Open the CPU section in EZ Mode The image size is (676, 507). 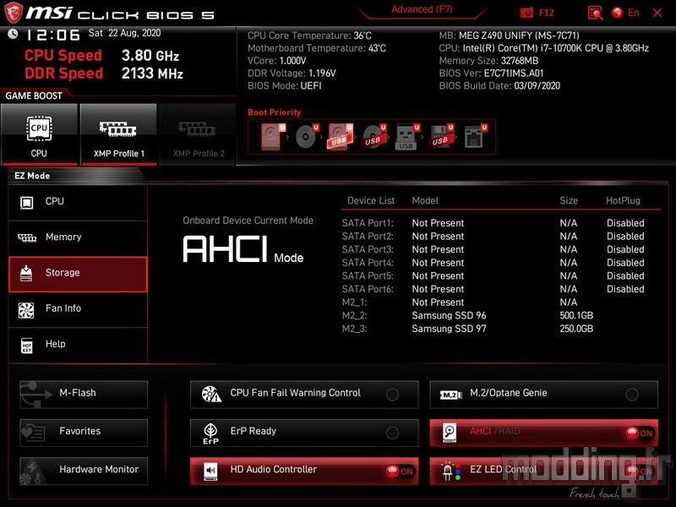[x=78, y=202]
